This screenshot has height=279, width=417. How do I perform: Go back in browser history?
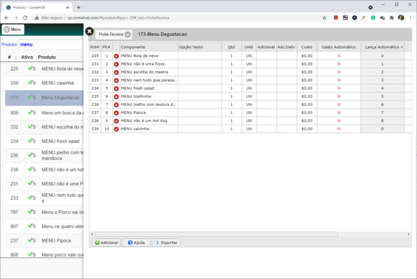tap(7, 18)
